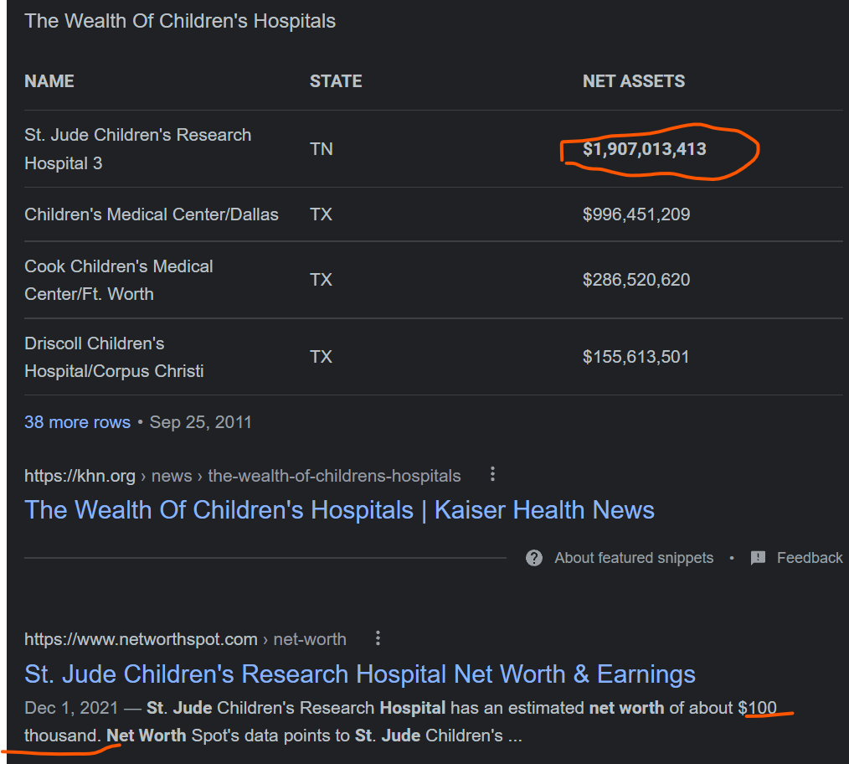849x764 pixels.
Task: Click the $996,451,209 net assets value
Action: [x=636, y=214]
